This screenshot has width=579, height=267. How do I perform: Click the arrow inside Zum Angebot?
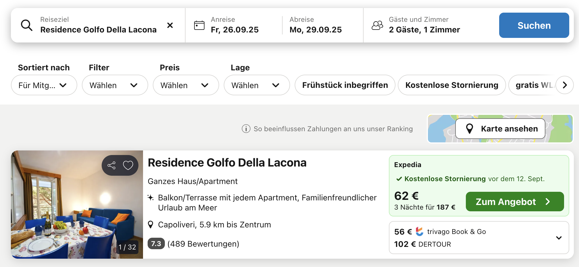(548, 202)
